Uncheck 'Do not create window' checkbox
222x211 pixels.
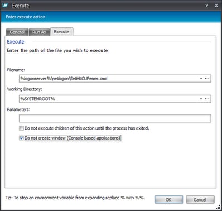[21, 138]
